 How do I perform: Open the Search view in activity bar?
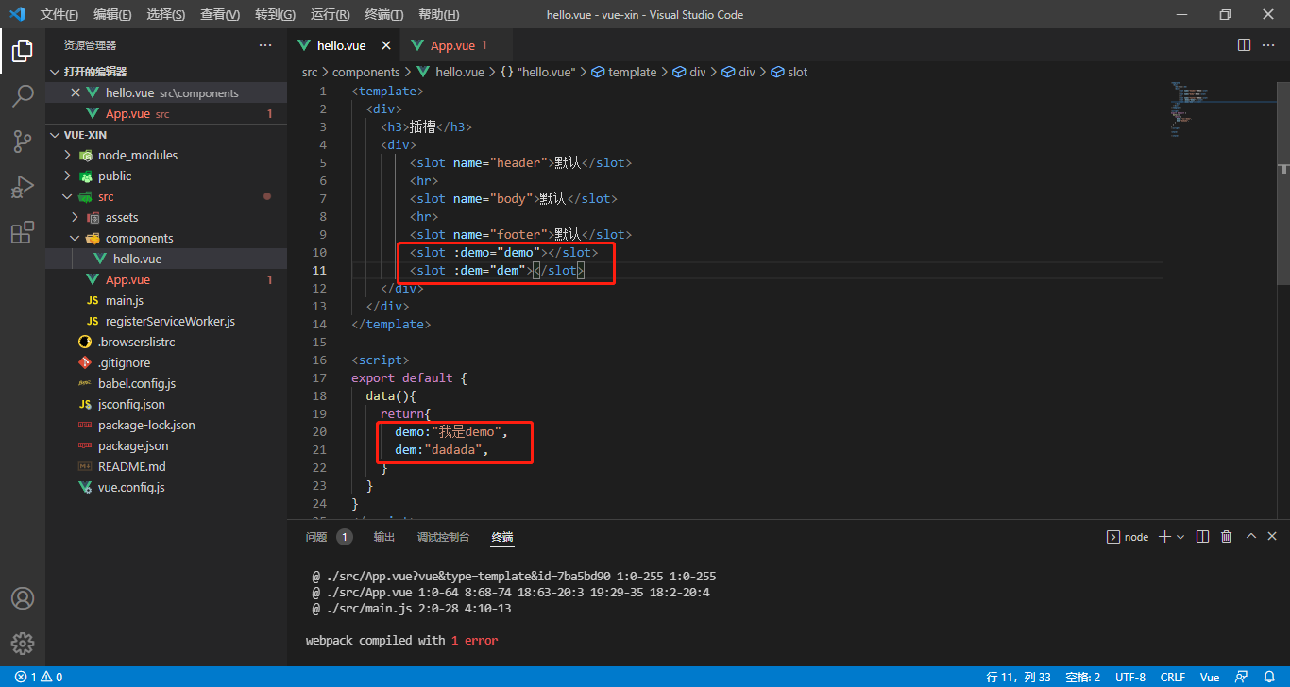click(x=23, y=96)
